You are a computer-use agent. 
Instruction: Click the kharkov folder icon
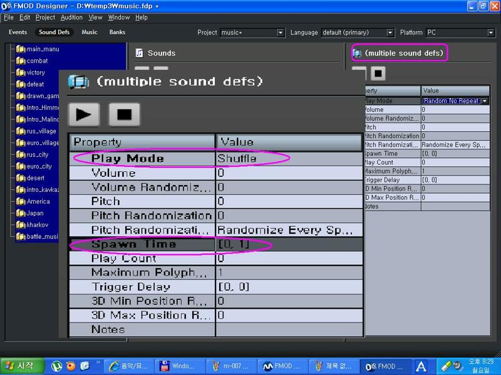coord(21,225)
